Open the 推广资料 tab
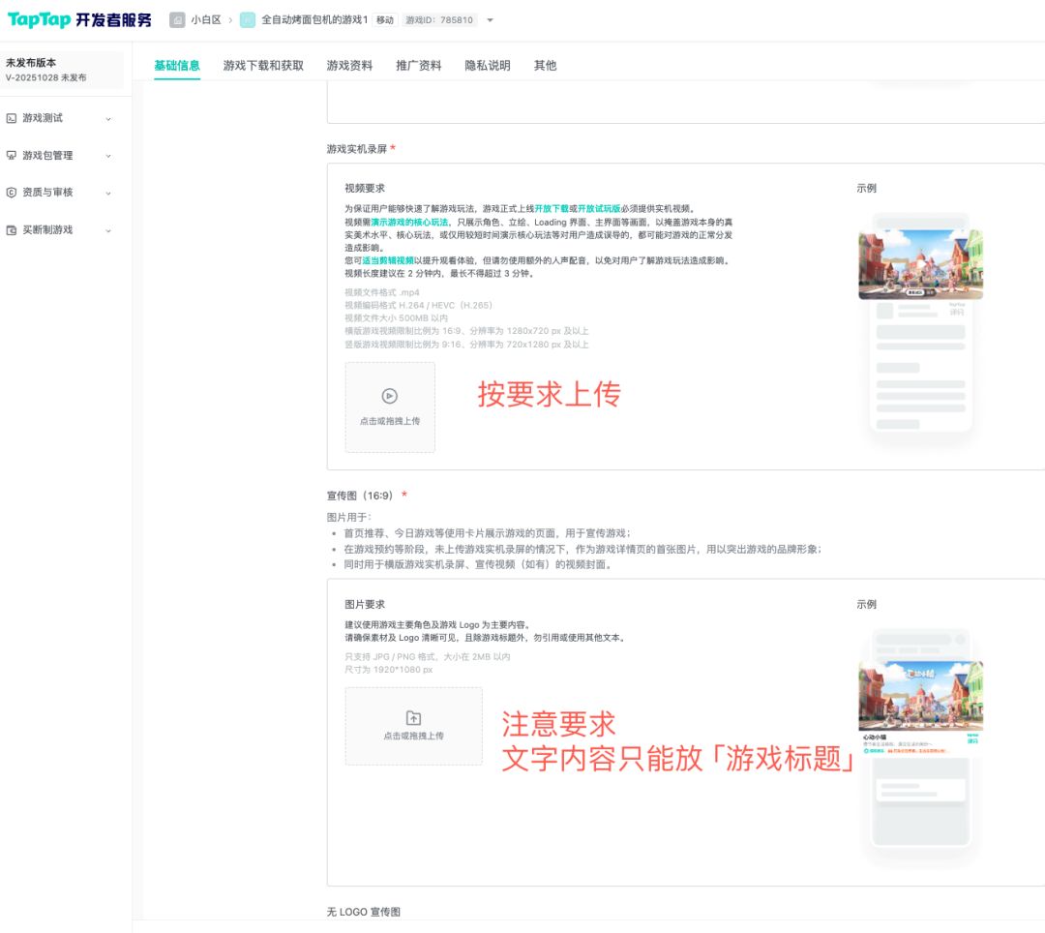 tap(418, 66)
